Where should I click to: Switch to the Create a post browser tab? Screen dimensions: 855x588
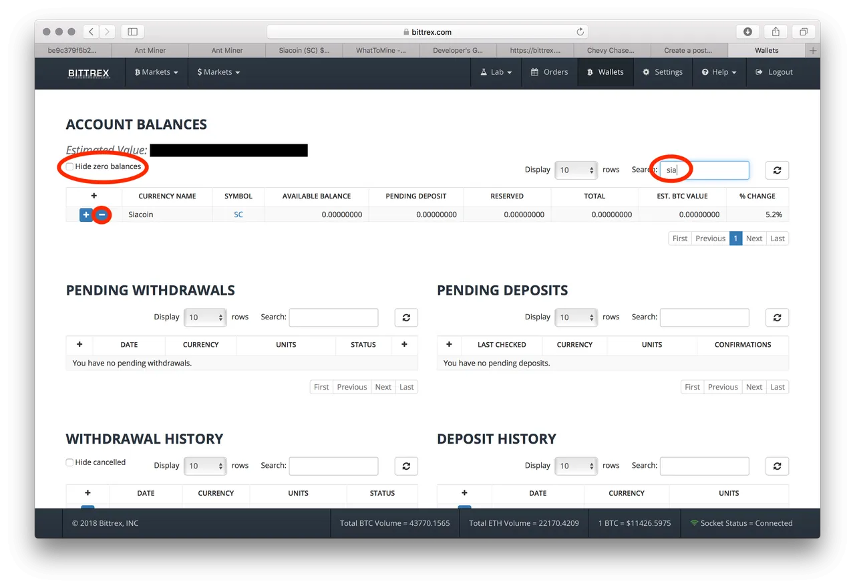[x=689, y=50]
